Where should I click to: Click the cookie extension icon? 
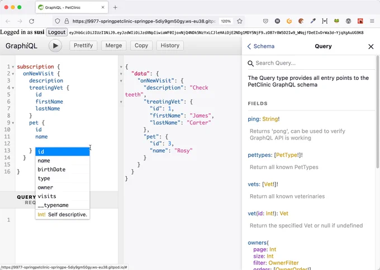[x=301, y=21]
